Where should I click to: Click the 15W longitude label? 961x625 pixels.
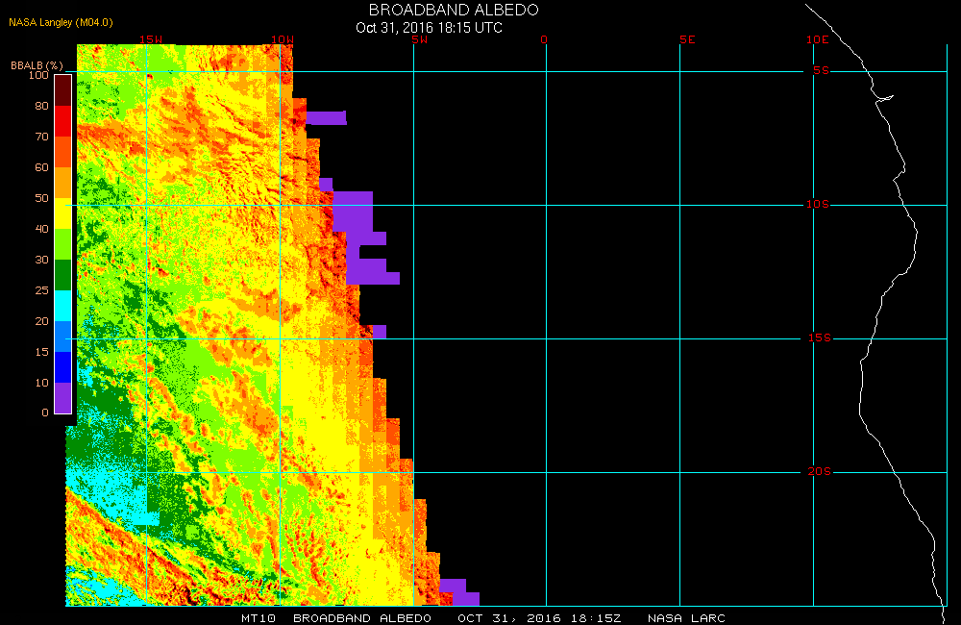tap(150, 40)
